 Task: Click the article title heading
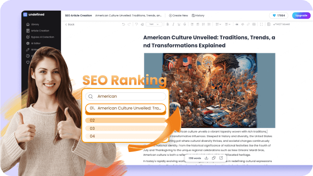click(209, 41)
